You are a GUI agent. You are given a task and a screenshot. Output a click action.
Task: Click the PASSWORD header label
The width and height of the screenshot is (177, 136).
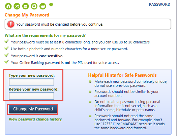[159, 4]
